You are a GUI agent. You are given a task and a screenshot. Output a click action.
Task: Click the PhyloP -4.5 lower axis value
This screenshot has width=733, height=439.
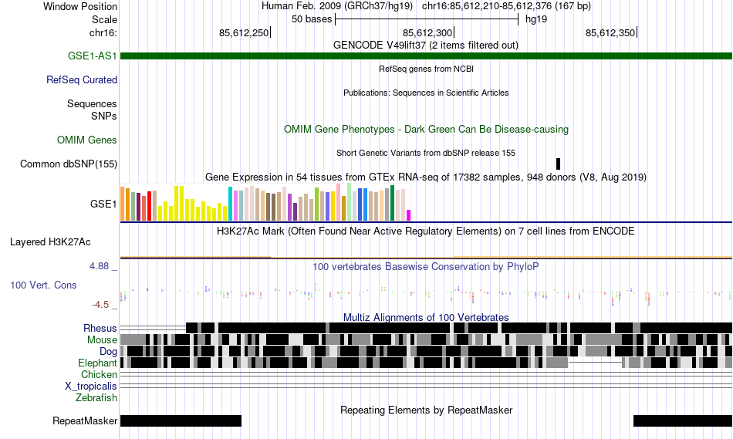pos(100,305)
